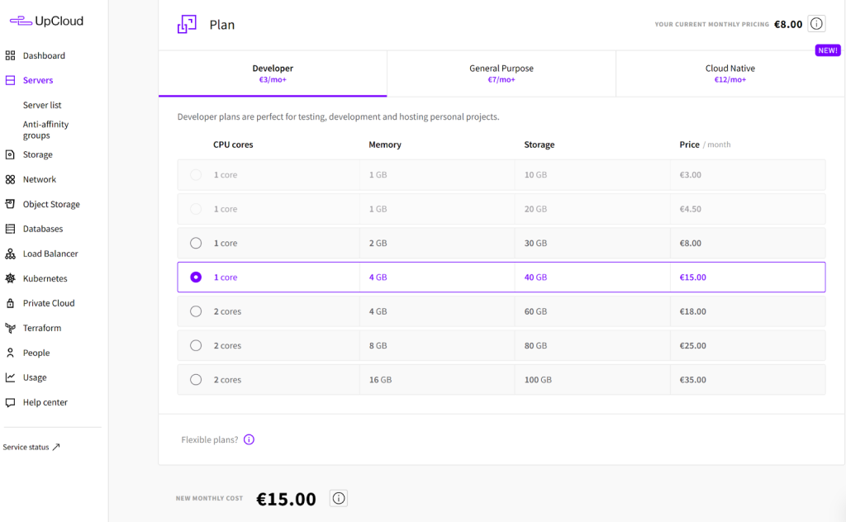Click info icon beside current monthly pricing
Image resolution: width=846 pixels, height=522 pixels.
click(816, 24)
